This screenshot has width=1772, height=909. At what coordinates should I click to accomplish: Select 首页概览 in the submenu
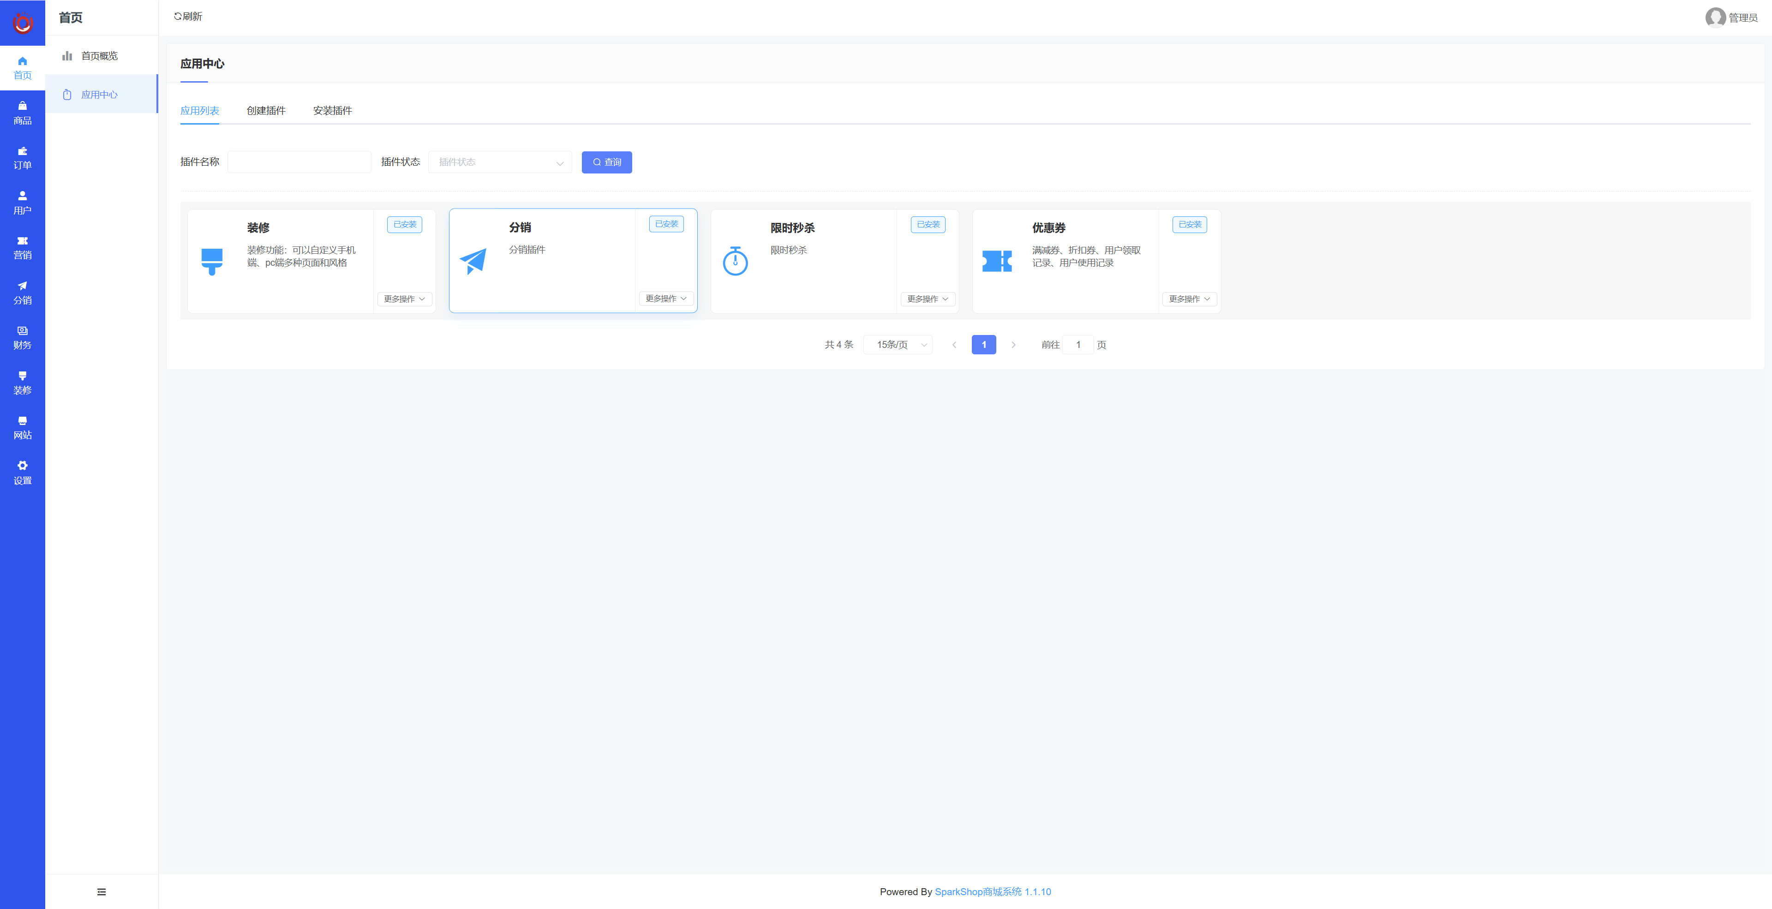click(x=99, y=56)
